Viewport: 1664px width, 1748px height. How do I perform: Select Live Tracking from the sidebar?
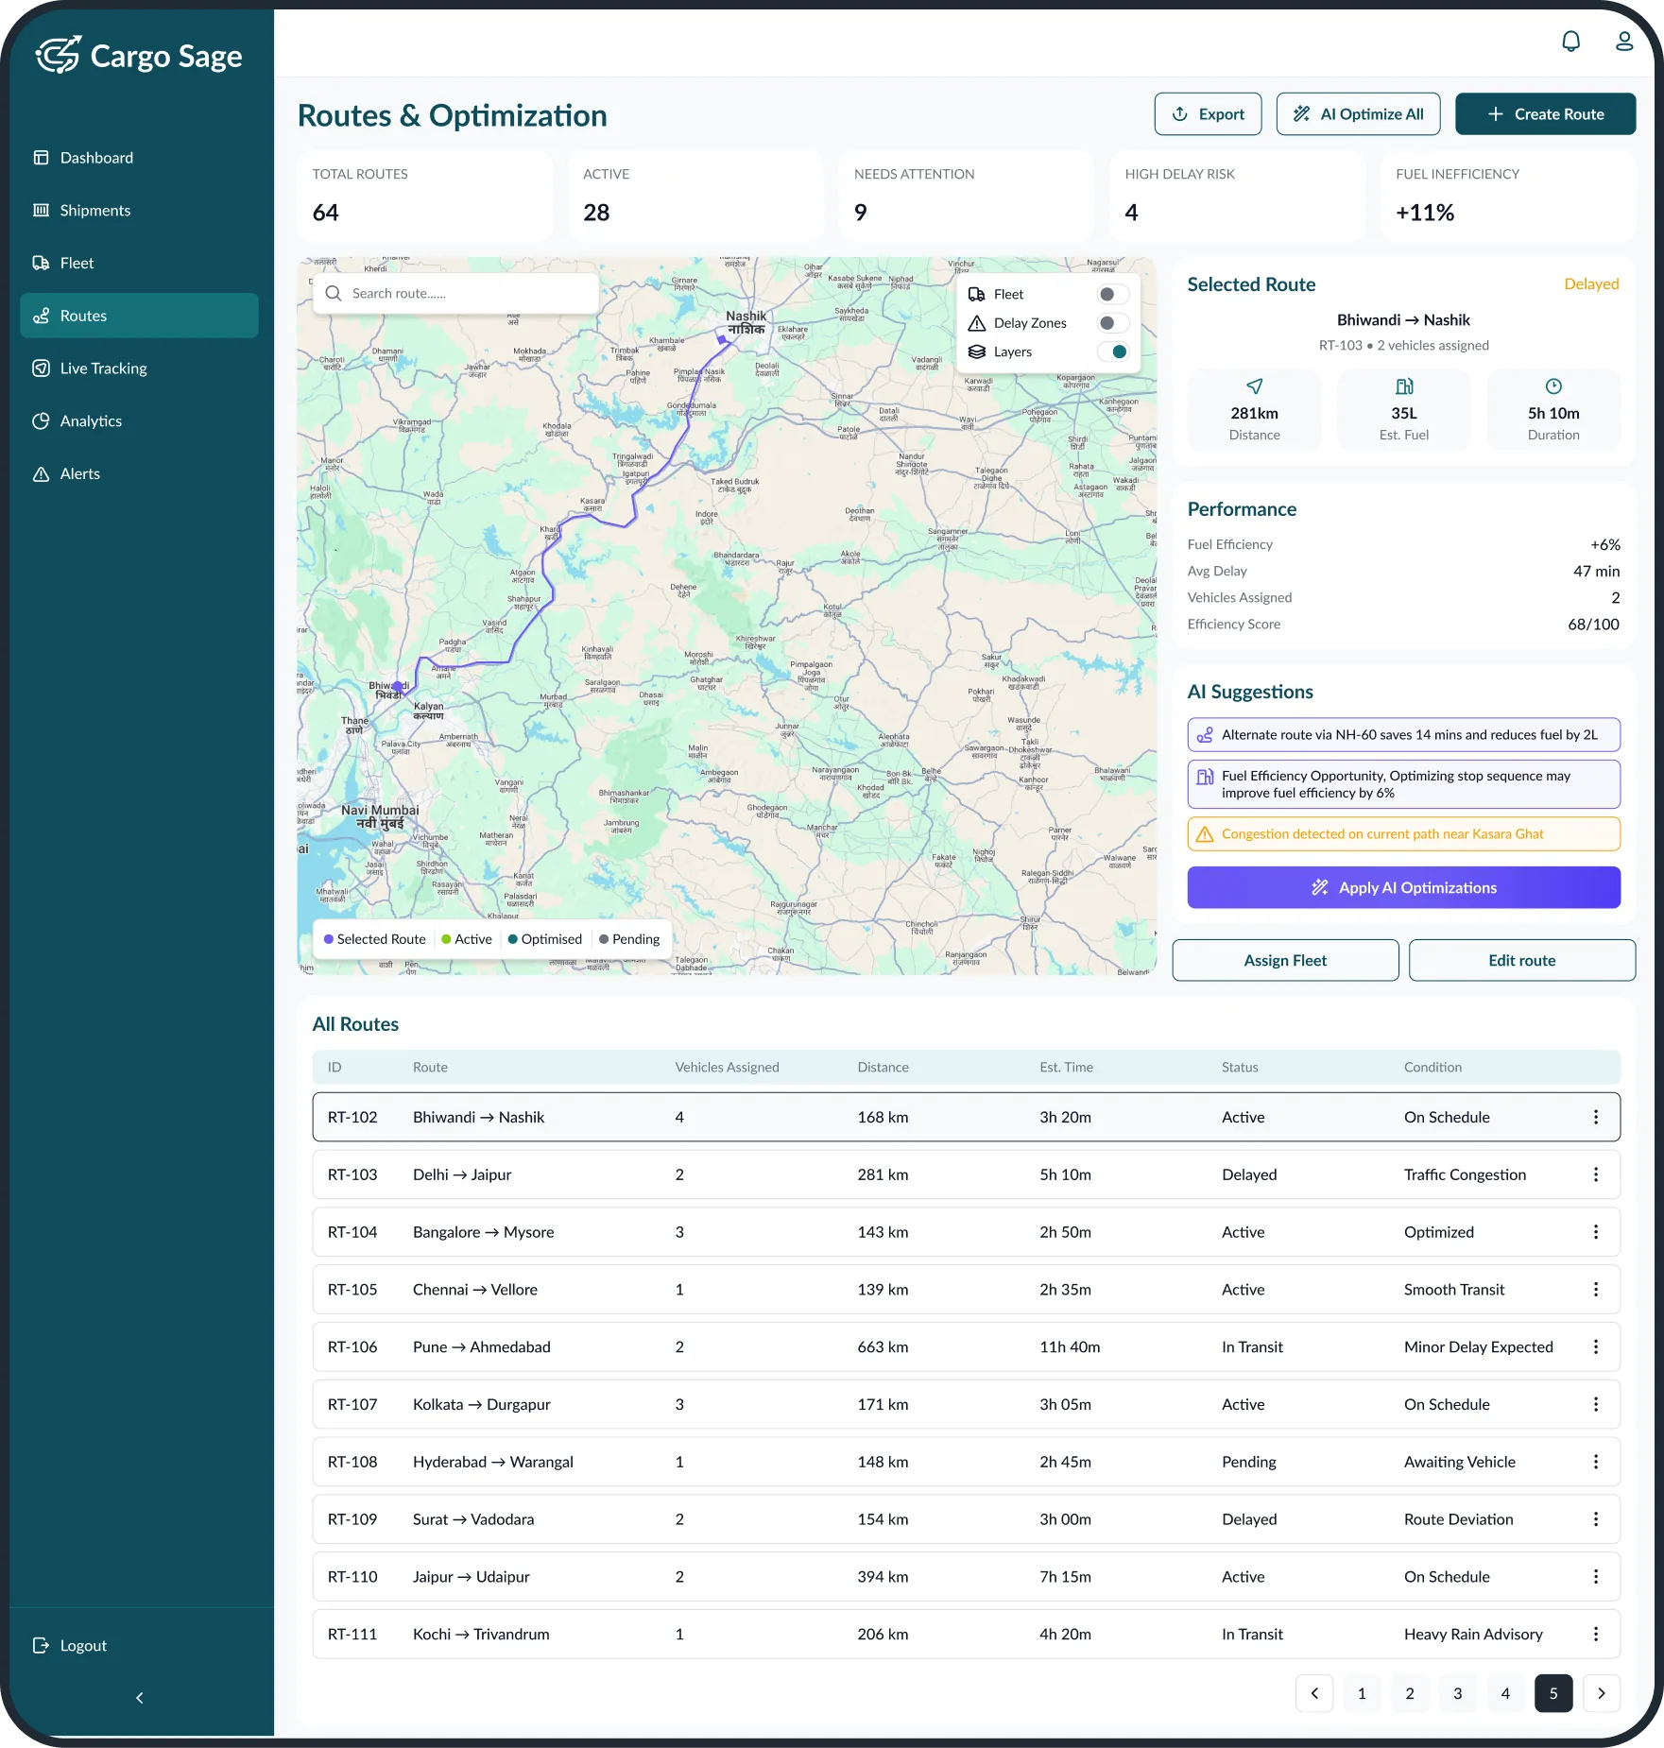(x=102, y=368)
